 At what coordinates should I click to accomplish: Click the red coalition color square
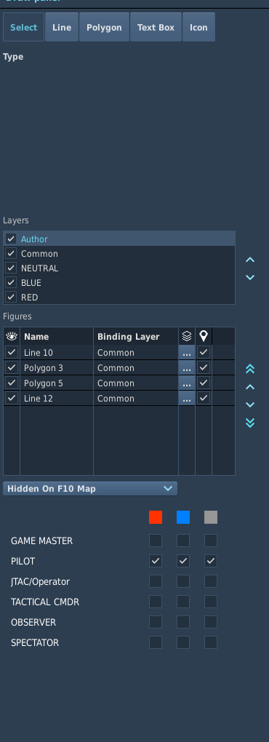tap(156, 517)
